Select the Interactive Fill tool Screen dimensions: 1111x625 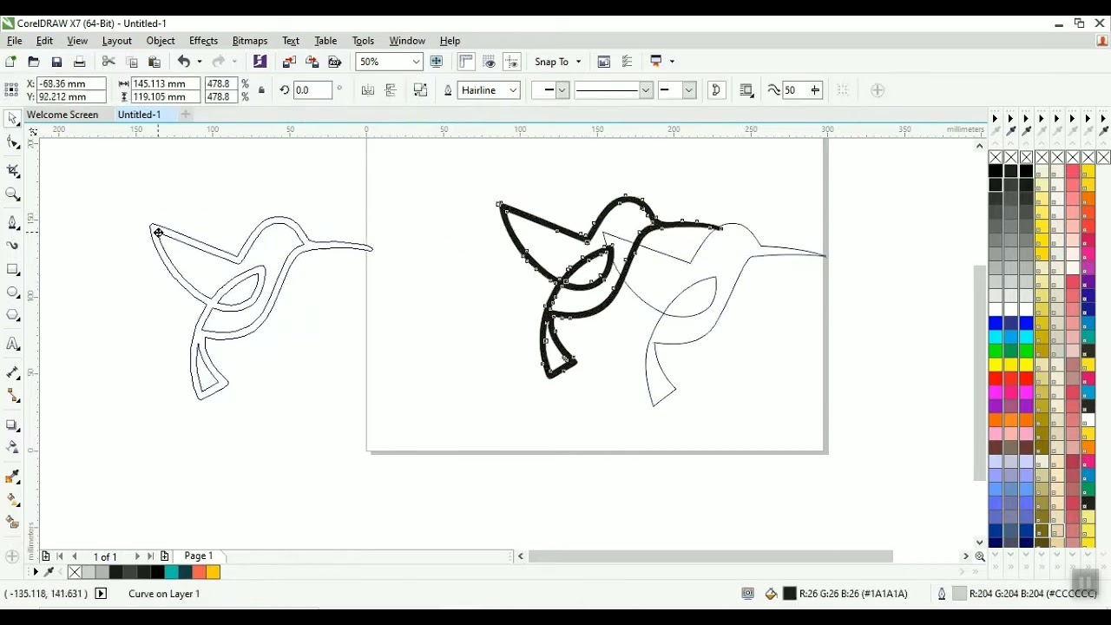point(12,500)
